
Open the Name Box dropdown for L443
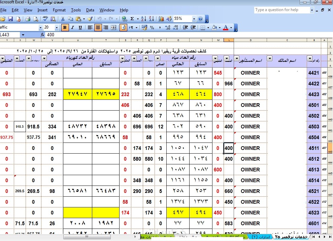(x=23, y=35)
